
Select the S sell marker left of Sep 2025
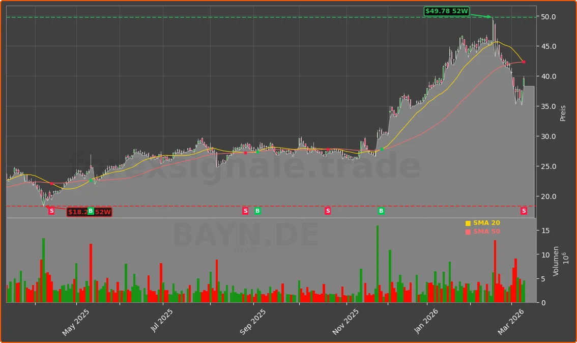pos(245,211)
